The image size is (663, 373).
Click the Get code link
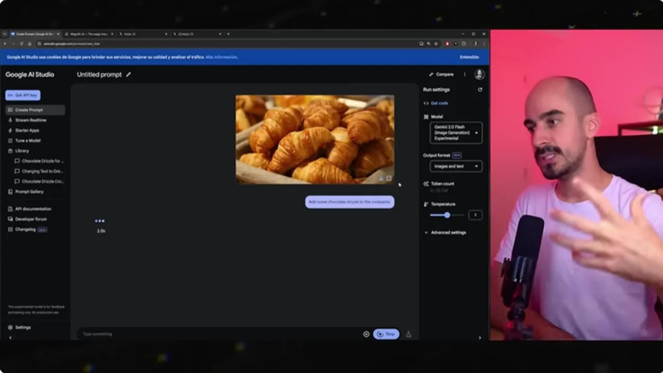pyautogui.click(x=439, y=103)
